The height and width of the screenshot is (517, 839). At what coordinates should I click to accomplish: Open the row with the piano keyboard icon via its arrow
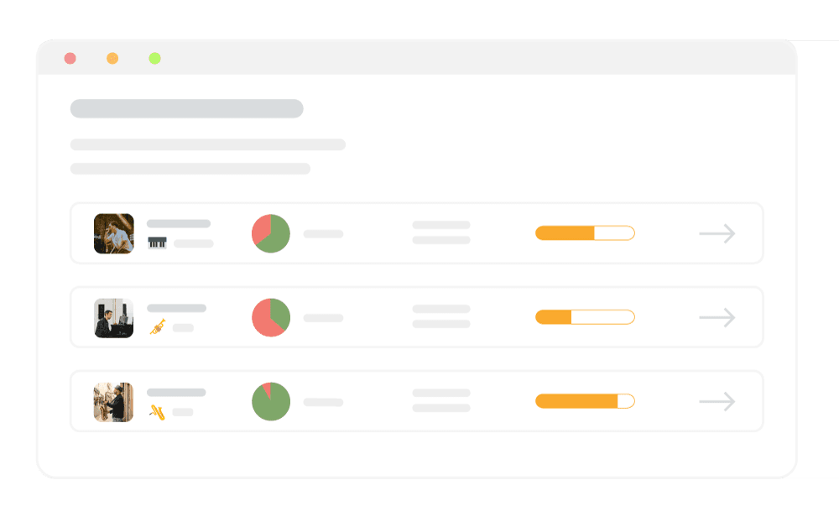(717, 233)
